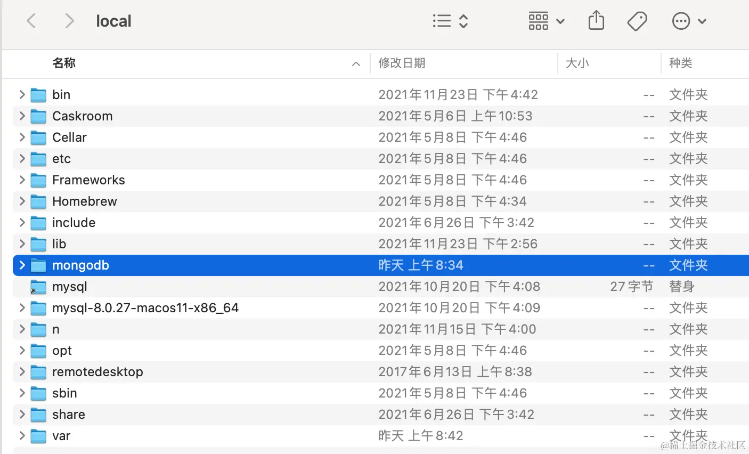Viewport: 749px width, 454px height.
Task: Expand the share folder
Action: (22, 415)
